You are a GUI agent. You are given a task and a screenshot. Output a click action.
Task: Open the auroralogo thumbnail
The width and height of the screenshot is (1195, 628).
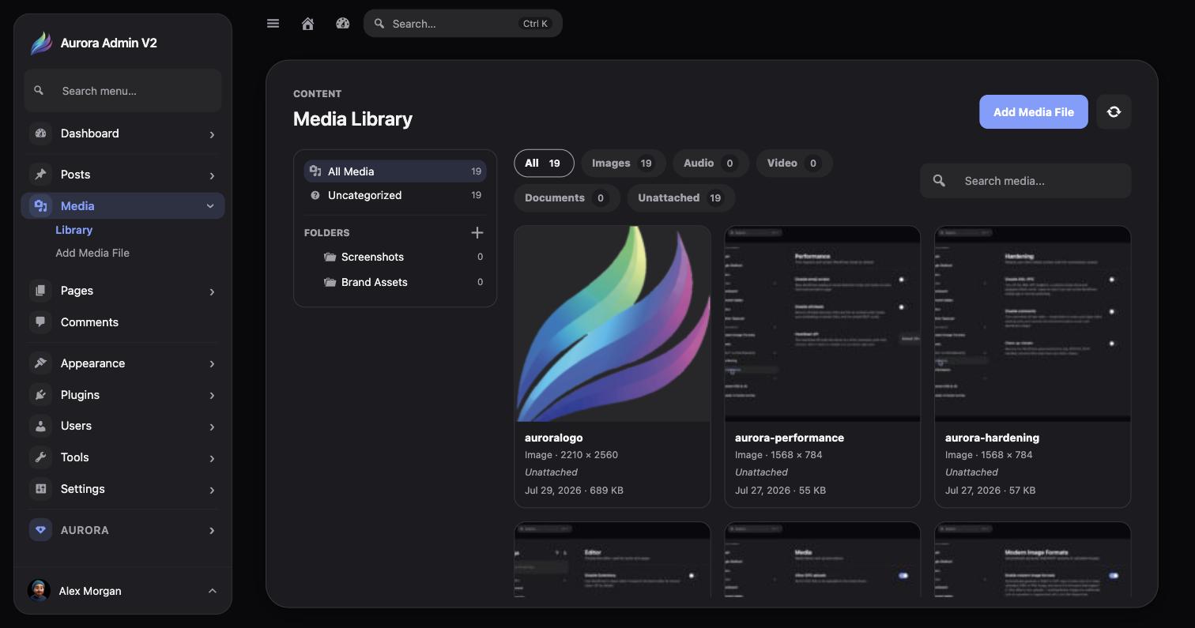[613, 324]
